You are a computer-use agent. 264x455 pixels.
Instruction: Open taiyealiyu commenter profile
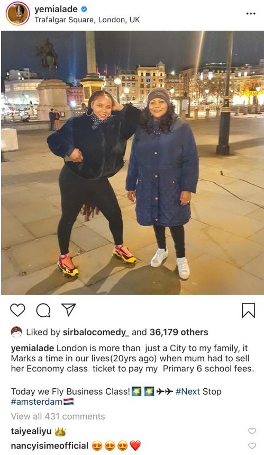tap(31, 431)
